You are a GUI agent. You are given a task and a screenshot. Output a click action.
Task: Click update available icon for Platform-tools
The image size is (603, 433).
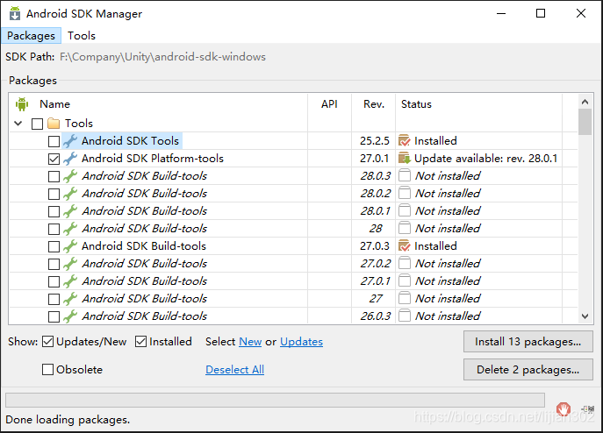click(x=405, y=158)
